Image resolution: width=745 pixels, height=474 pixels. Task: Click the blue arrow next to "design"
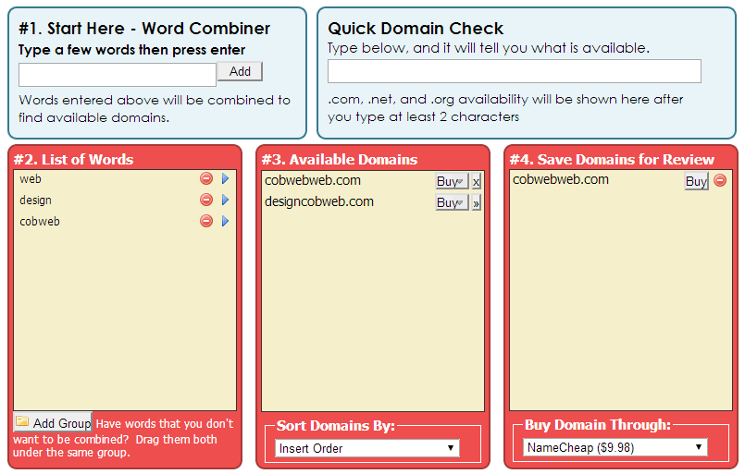225,200
